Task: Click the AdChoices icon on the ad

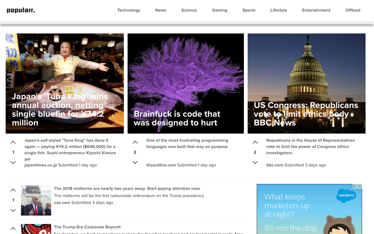Action: (355, 186)
